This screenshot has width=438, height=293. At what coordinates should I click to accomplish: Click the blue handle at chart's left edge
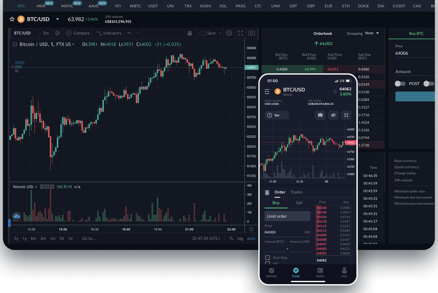coord(9,223)
